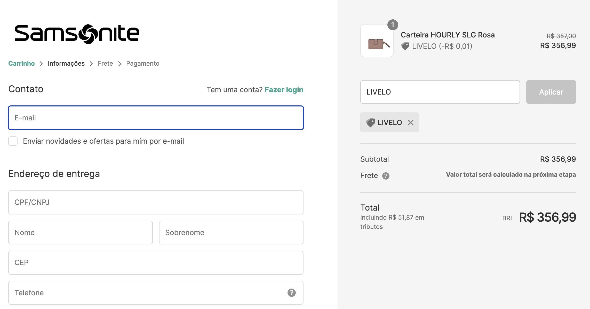Click the Telefone field
The height and width of the screenshot is (309, 590).
pos(156,293)
